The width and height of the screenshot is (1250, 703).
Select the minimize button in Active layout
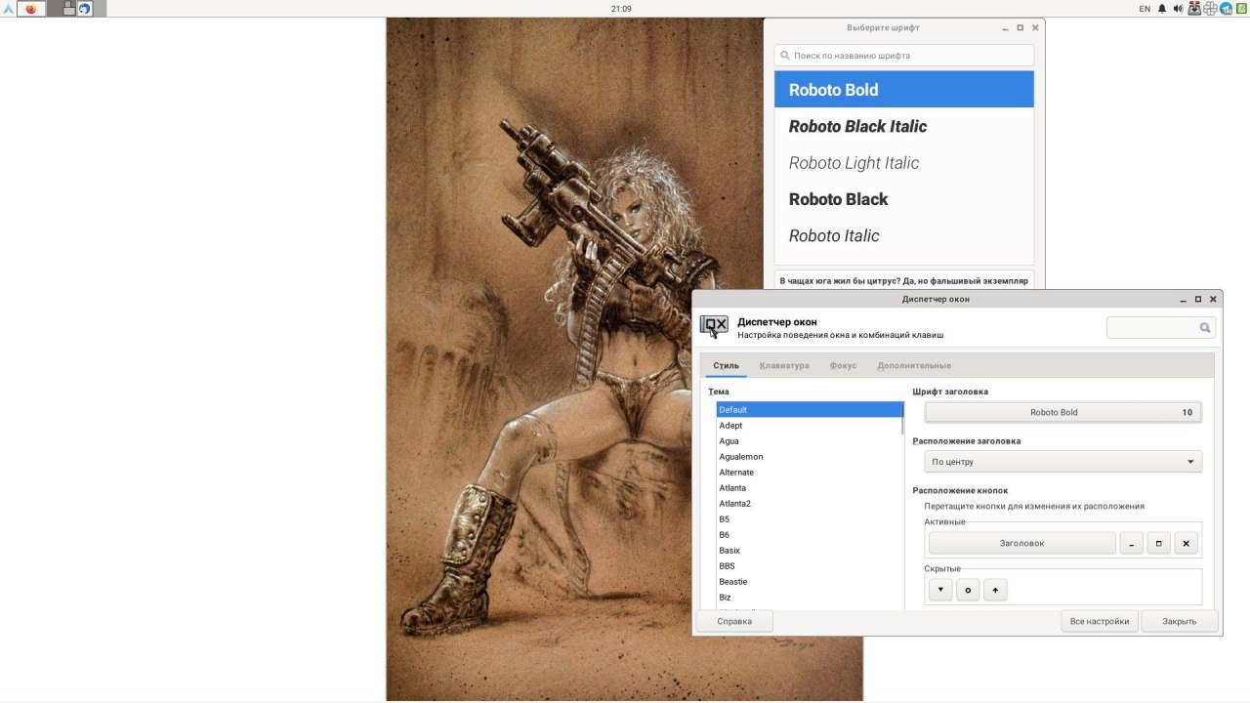[1131, 543]
